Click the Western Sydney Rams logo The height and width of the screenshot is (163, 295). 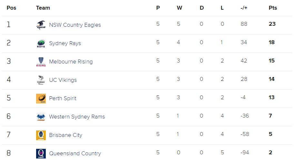tap(41, 117)
